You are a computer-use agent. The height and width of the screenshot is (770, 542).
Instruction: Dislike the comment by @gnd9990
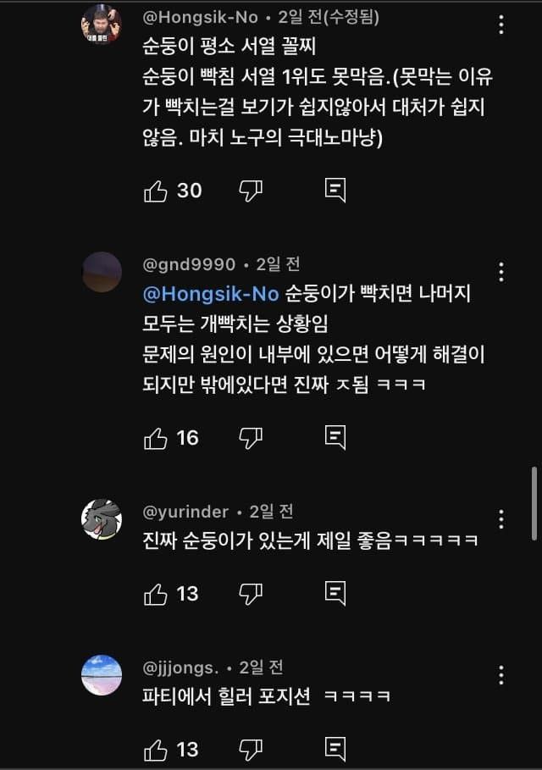(x=251, y=437)
